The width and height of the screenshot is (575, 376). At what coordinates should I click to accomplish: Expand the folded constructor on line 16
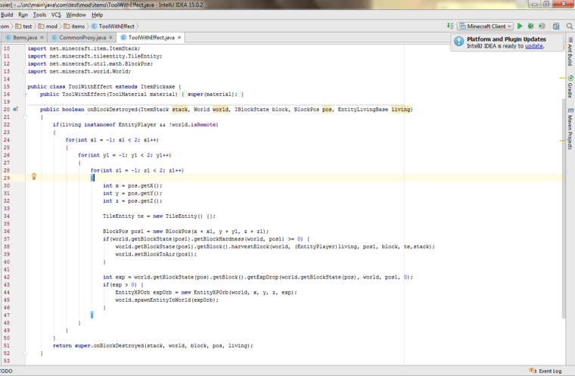(25, 94)
